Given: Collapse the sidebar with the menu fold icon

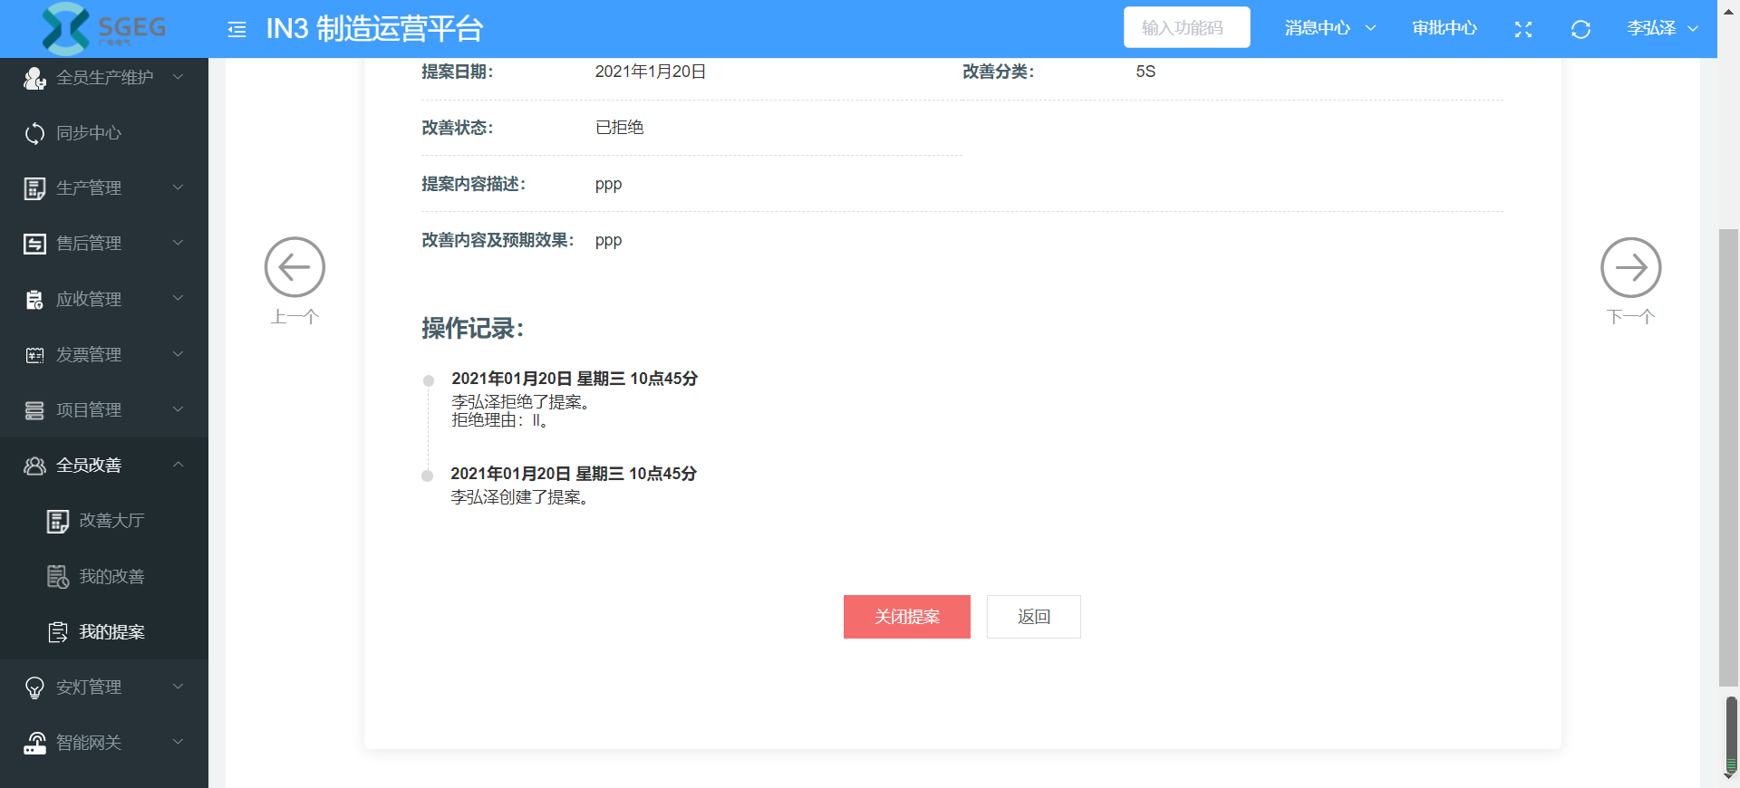Looking at the screenshot, I should tap(237, 29).
